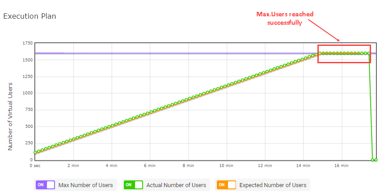Click the 'Max Number of Users' legend label
This screenshot has width=380, height=196.
point(85,185)
